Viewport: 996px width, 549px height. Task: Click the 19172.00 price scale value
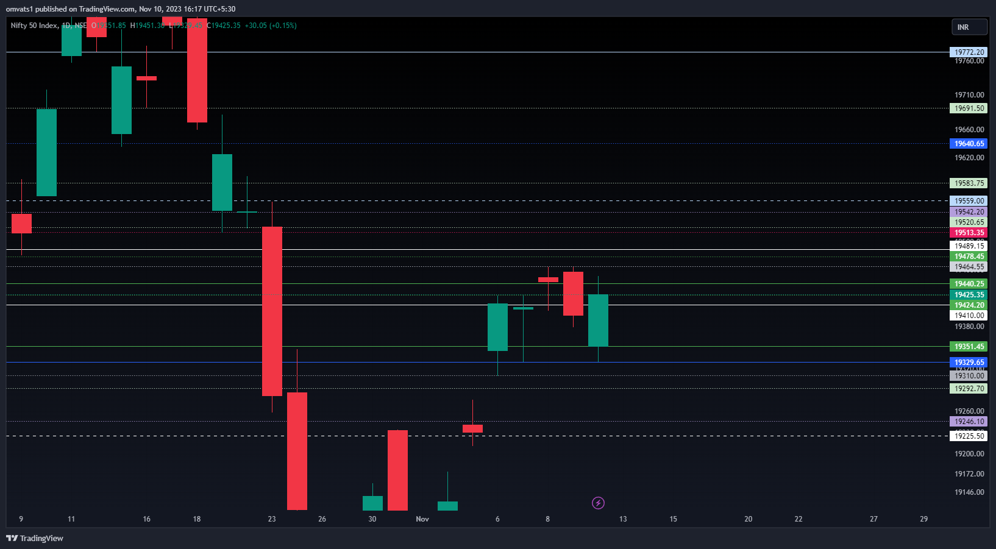click(969, 474)
